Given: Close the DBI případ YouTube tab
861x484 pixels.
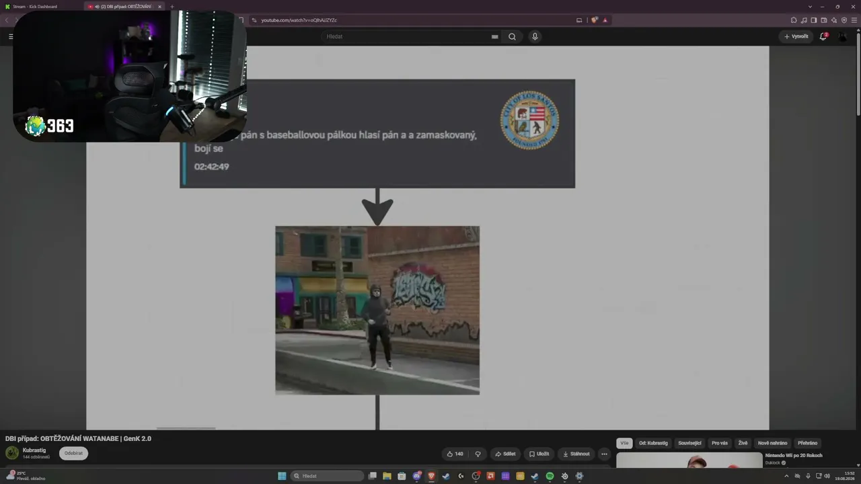Looking at the screenshot, I should pyautogui.click(x=159, y=7).
